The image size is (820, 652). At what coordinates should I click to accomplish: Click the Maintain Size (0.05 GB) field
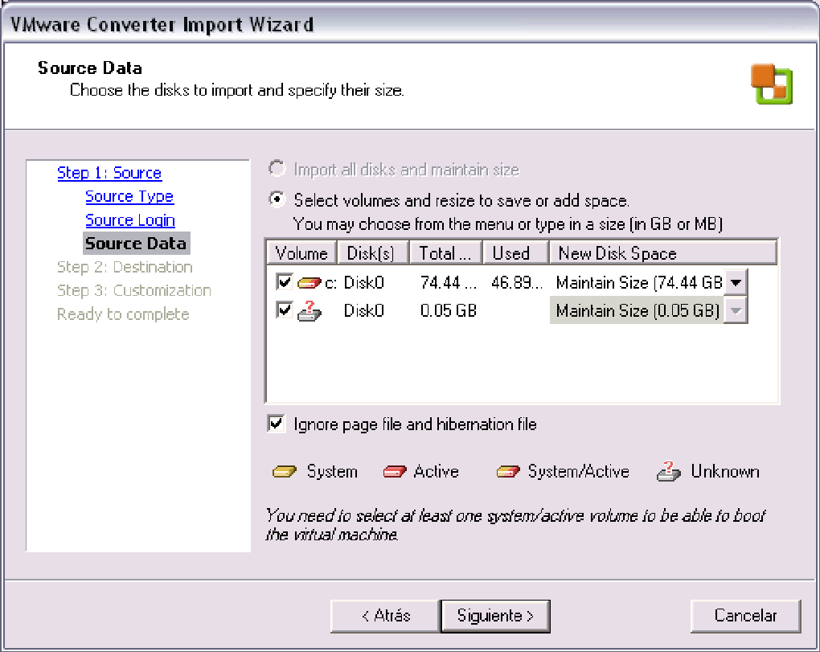tap(637, 310)
